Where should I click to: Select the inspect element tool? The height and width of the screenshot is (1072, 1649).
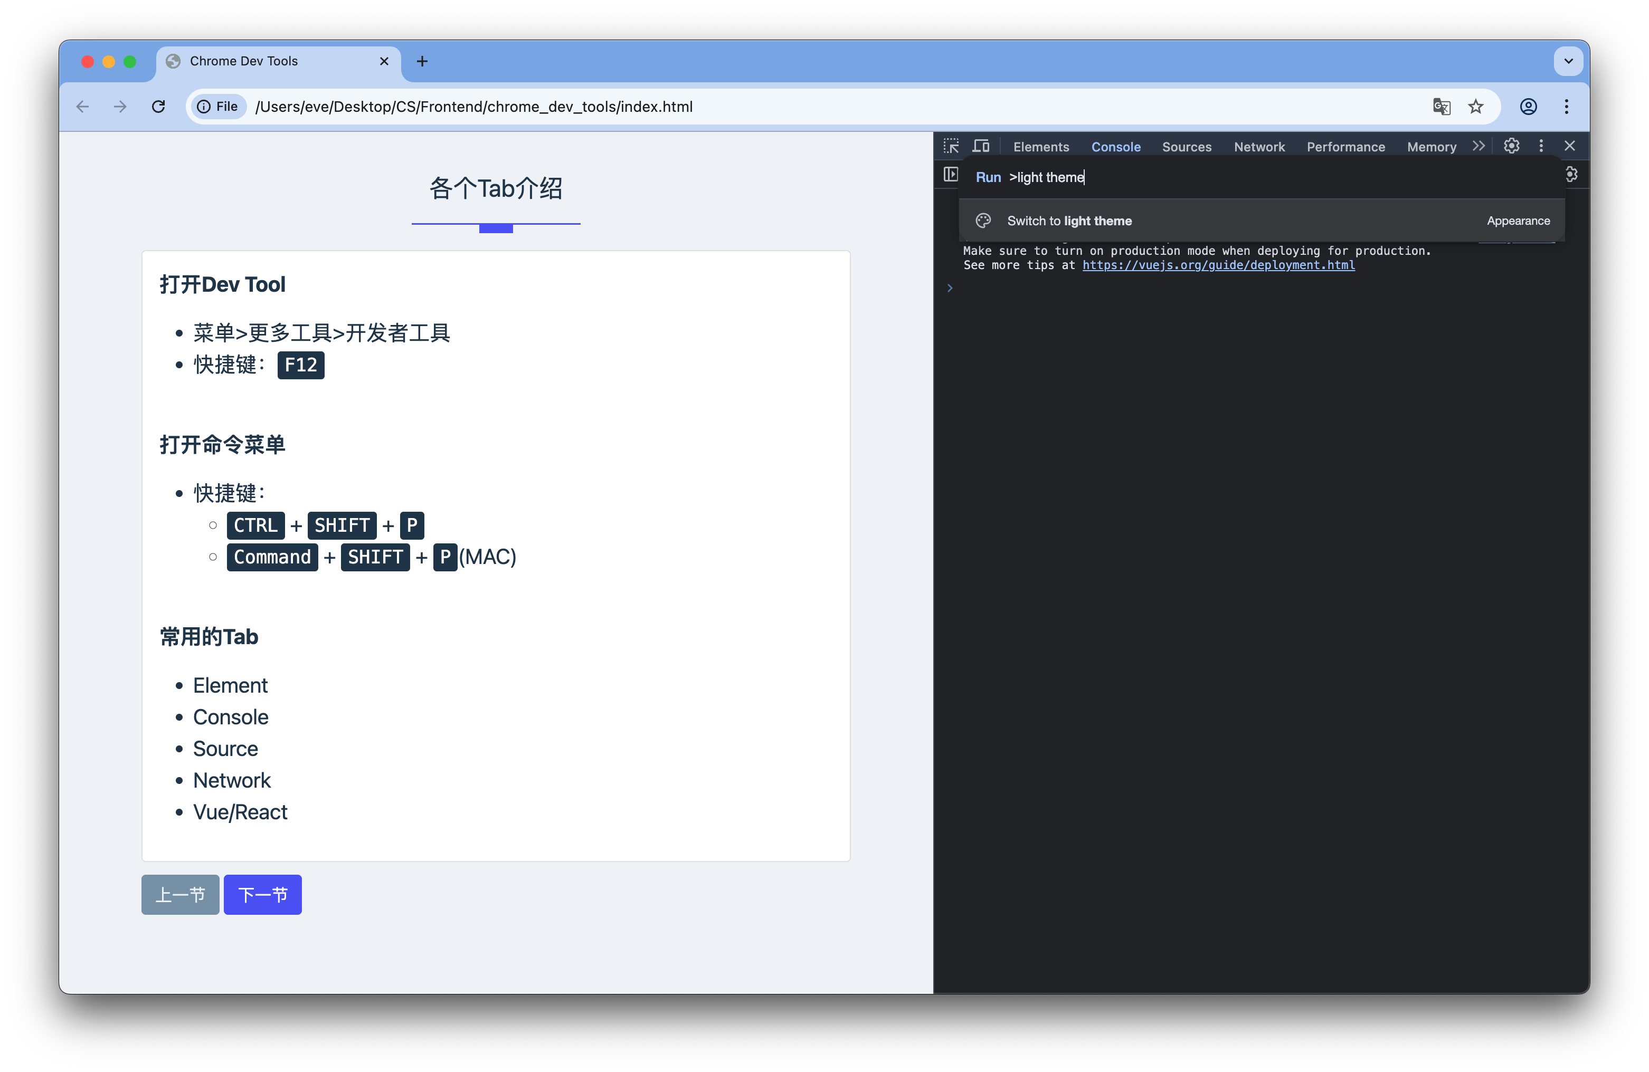click(x=951, y=146)
